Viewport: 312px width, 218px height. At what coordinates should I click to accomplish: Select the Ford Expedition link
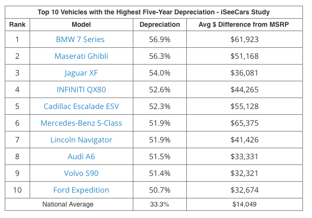[81, 190]
